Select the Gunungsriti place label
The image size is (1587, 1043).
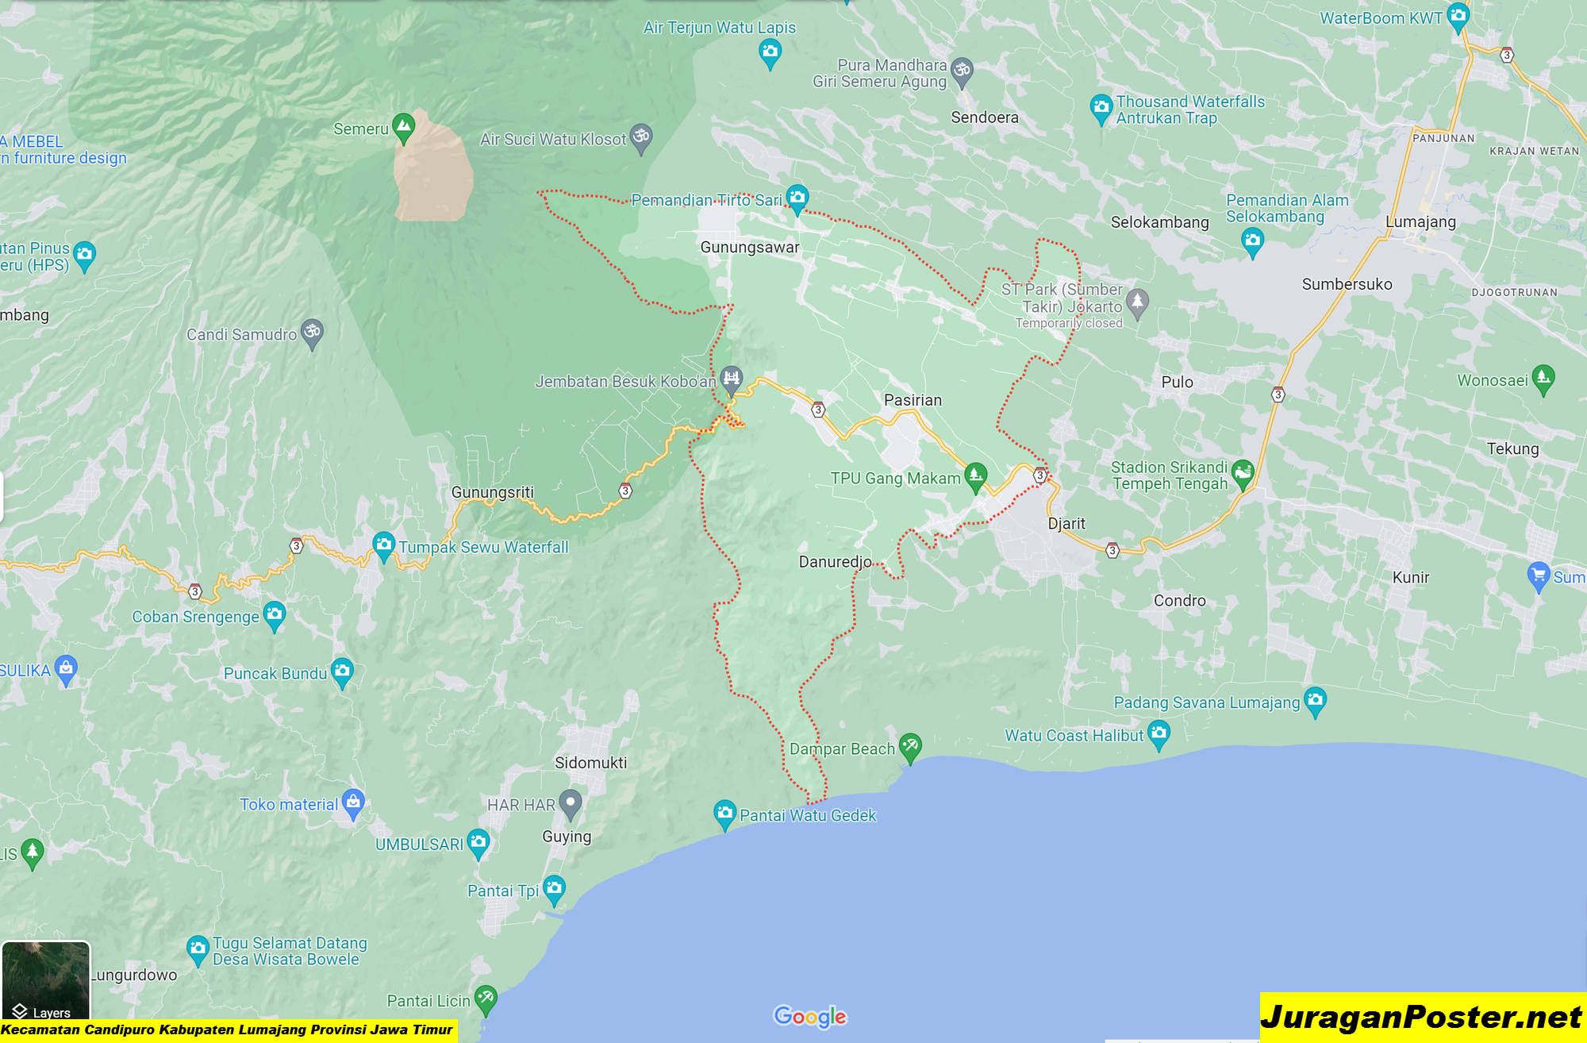(x=492, y=492)
